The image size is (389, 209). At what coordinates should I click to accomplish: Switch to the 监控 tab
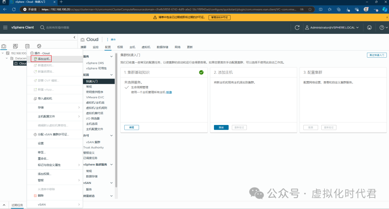(x=95, y=47)
